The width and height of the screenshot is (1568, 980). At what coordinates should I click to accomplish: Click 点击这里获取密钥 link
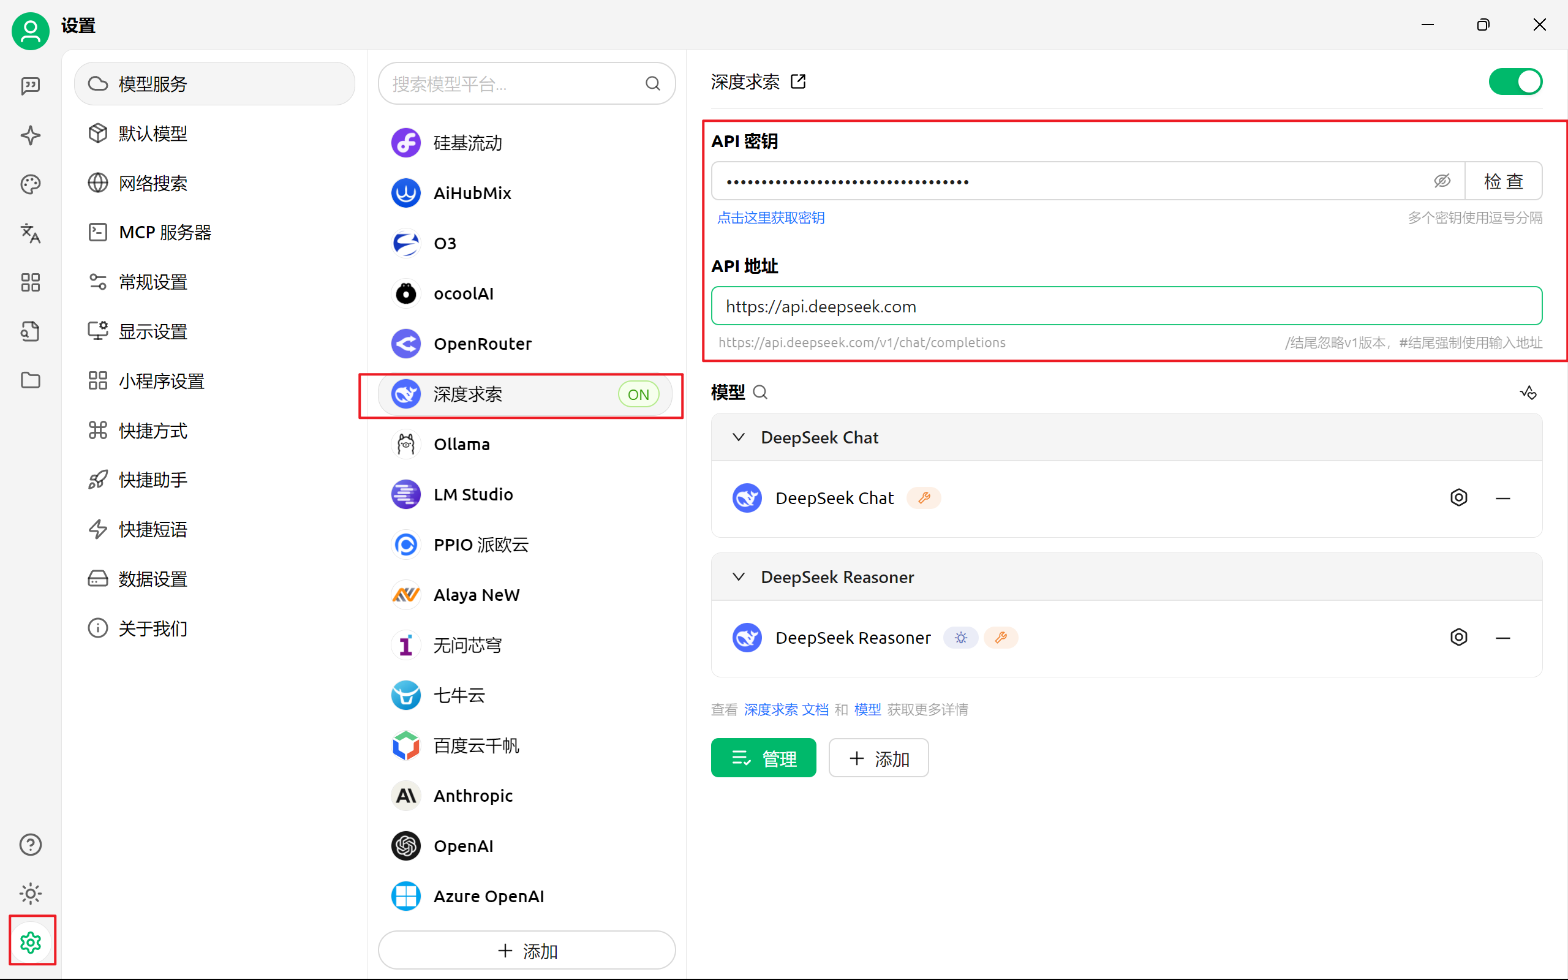pos(771,218)
